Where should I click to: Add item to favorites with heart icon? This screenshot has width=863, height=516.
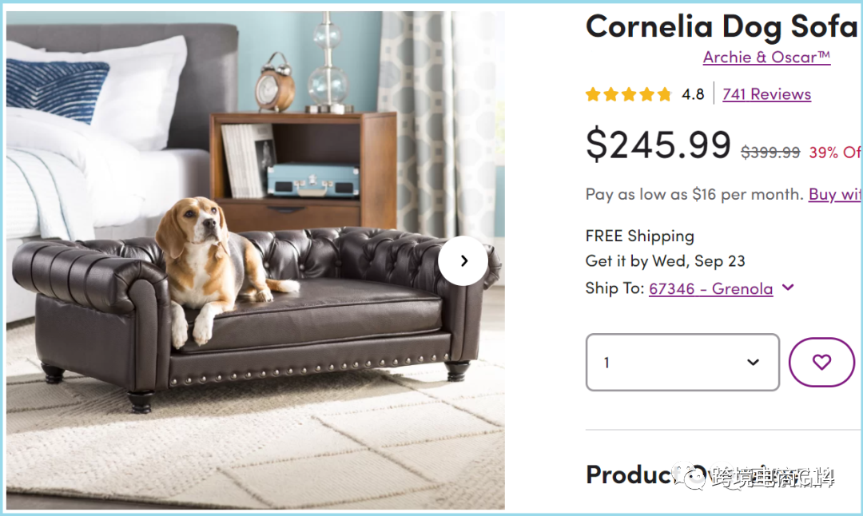821,362
